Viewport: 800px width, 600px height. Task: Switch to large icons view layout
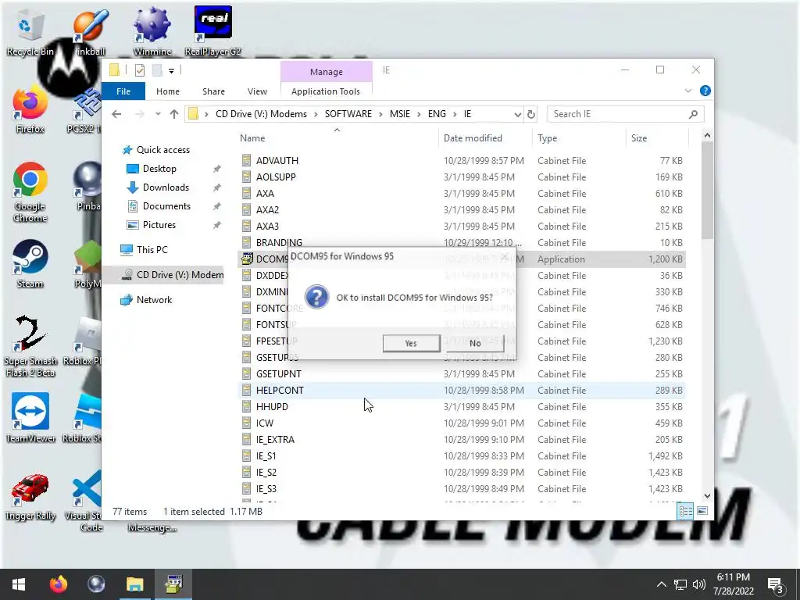point(702,511)
